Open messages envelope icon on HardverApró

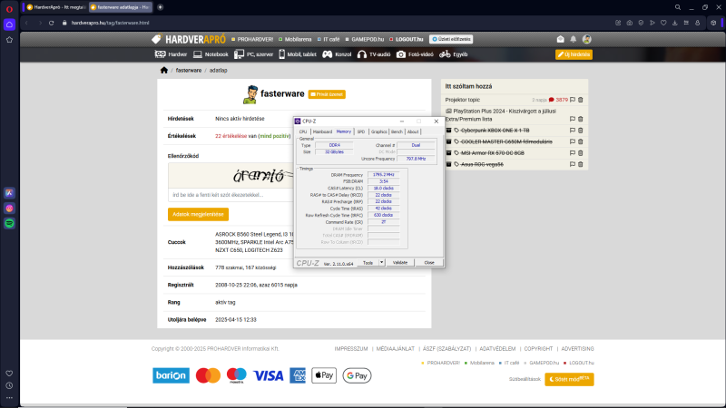point(560,39)
